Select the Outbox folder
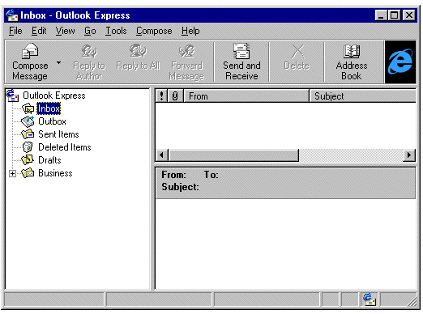 coord(52,121)
